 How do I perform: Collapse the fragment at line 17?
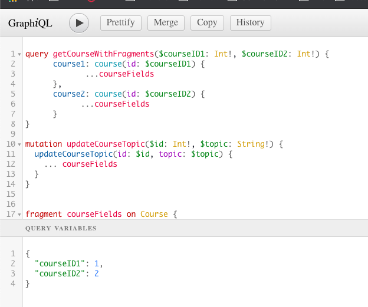pos(19,214)
